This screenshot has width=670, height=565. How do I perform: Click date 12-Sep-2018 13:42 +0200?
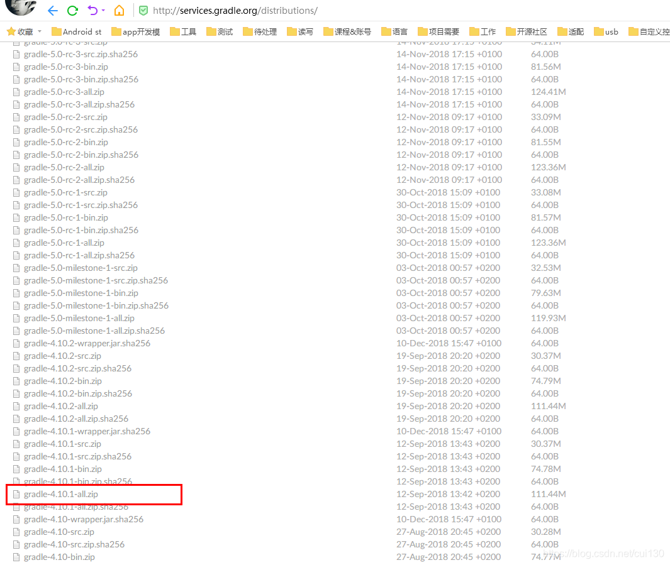448,494
